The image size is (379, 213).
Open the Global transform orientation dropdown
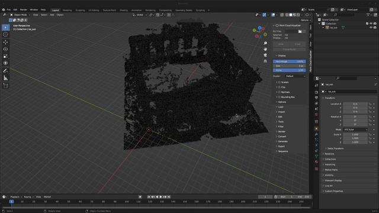click(x=140, y=15)
